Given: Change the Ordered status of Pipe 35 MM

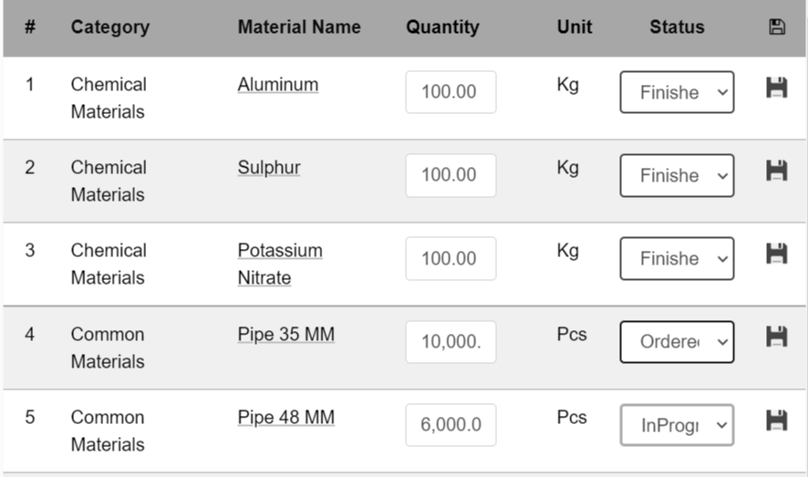Looking at the screenshot, I should pyautogui.click(x=677, y=342).
